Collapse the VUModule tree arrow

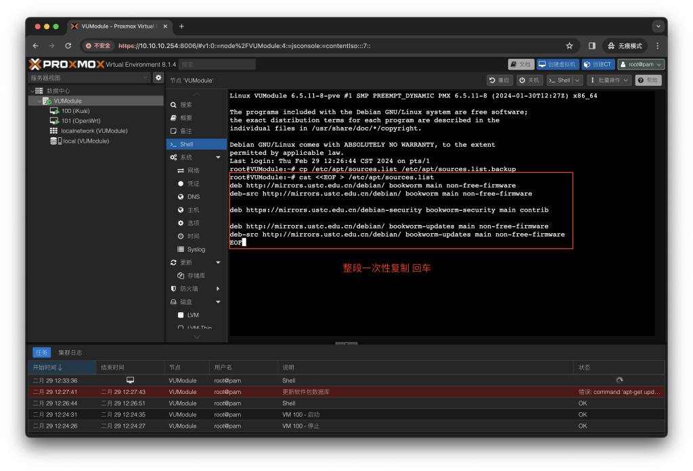[39, 101]
